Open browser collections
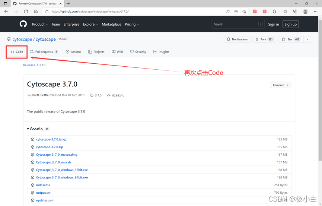The image size is (322, 206). pos(295,12)
